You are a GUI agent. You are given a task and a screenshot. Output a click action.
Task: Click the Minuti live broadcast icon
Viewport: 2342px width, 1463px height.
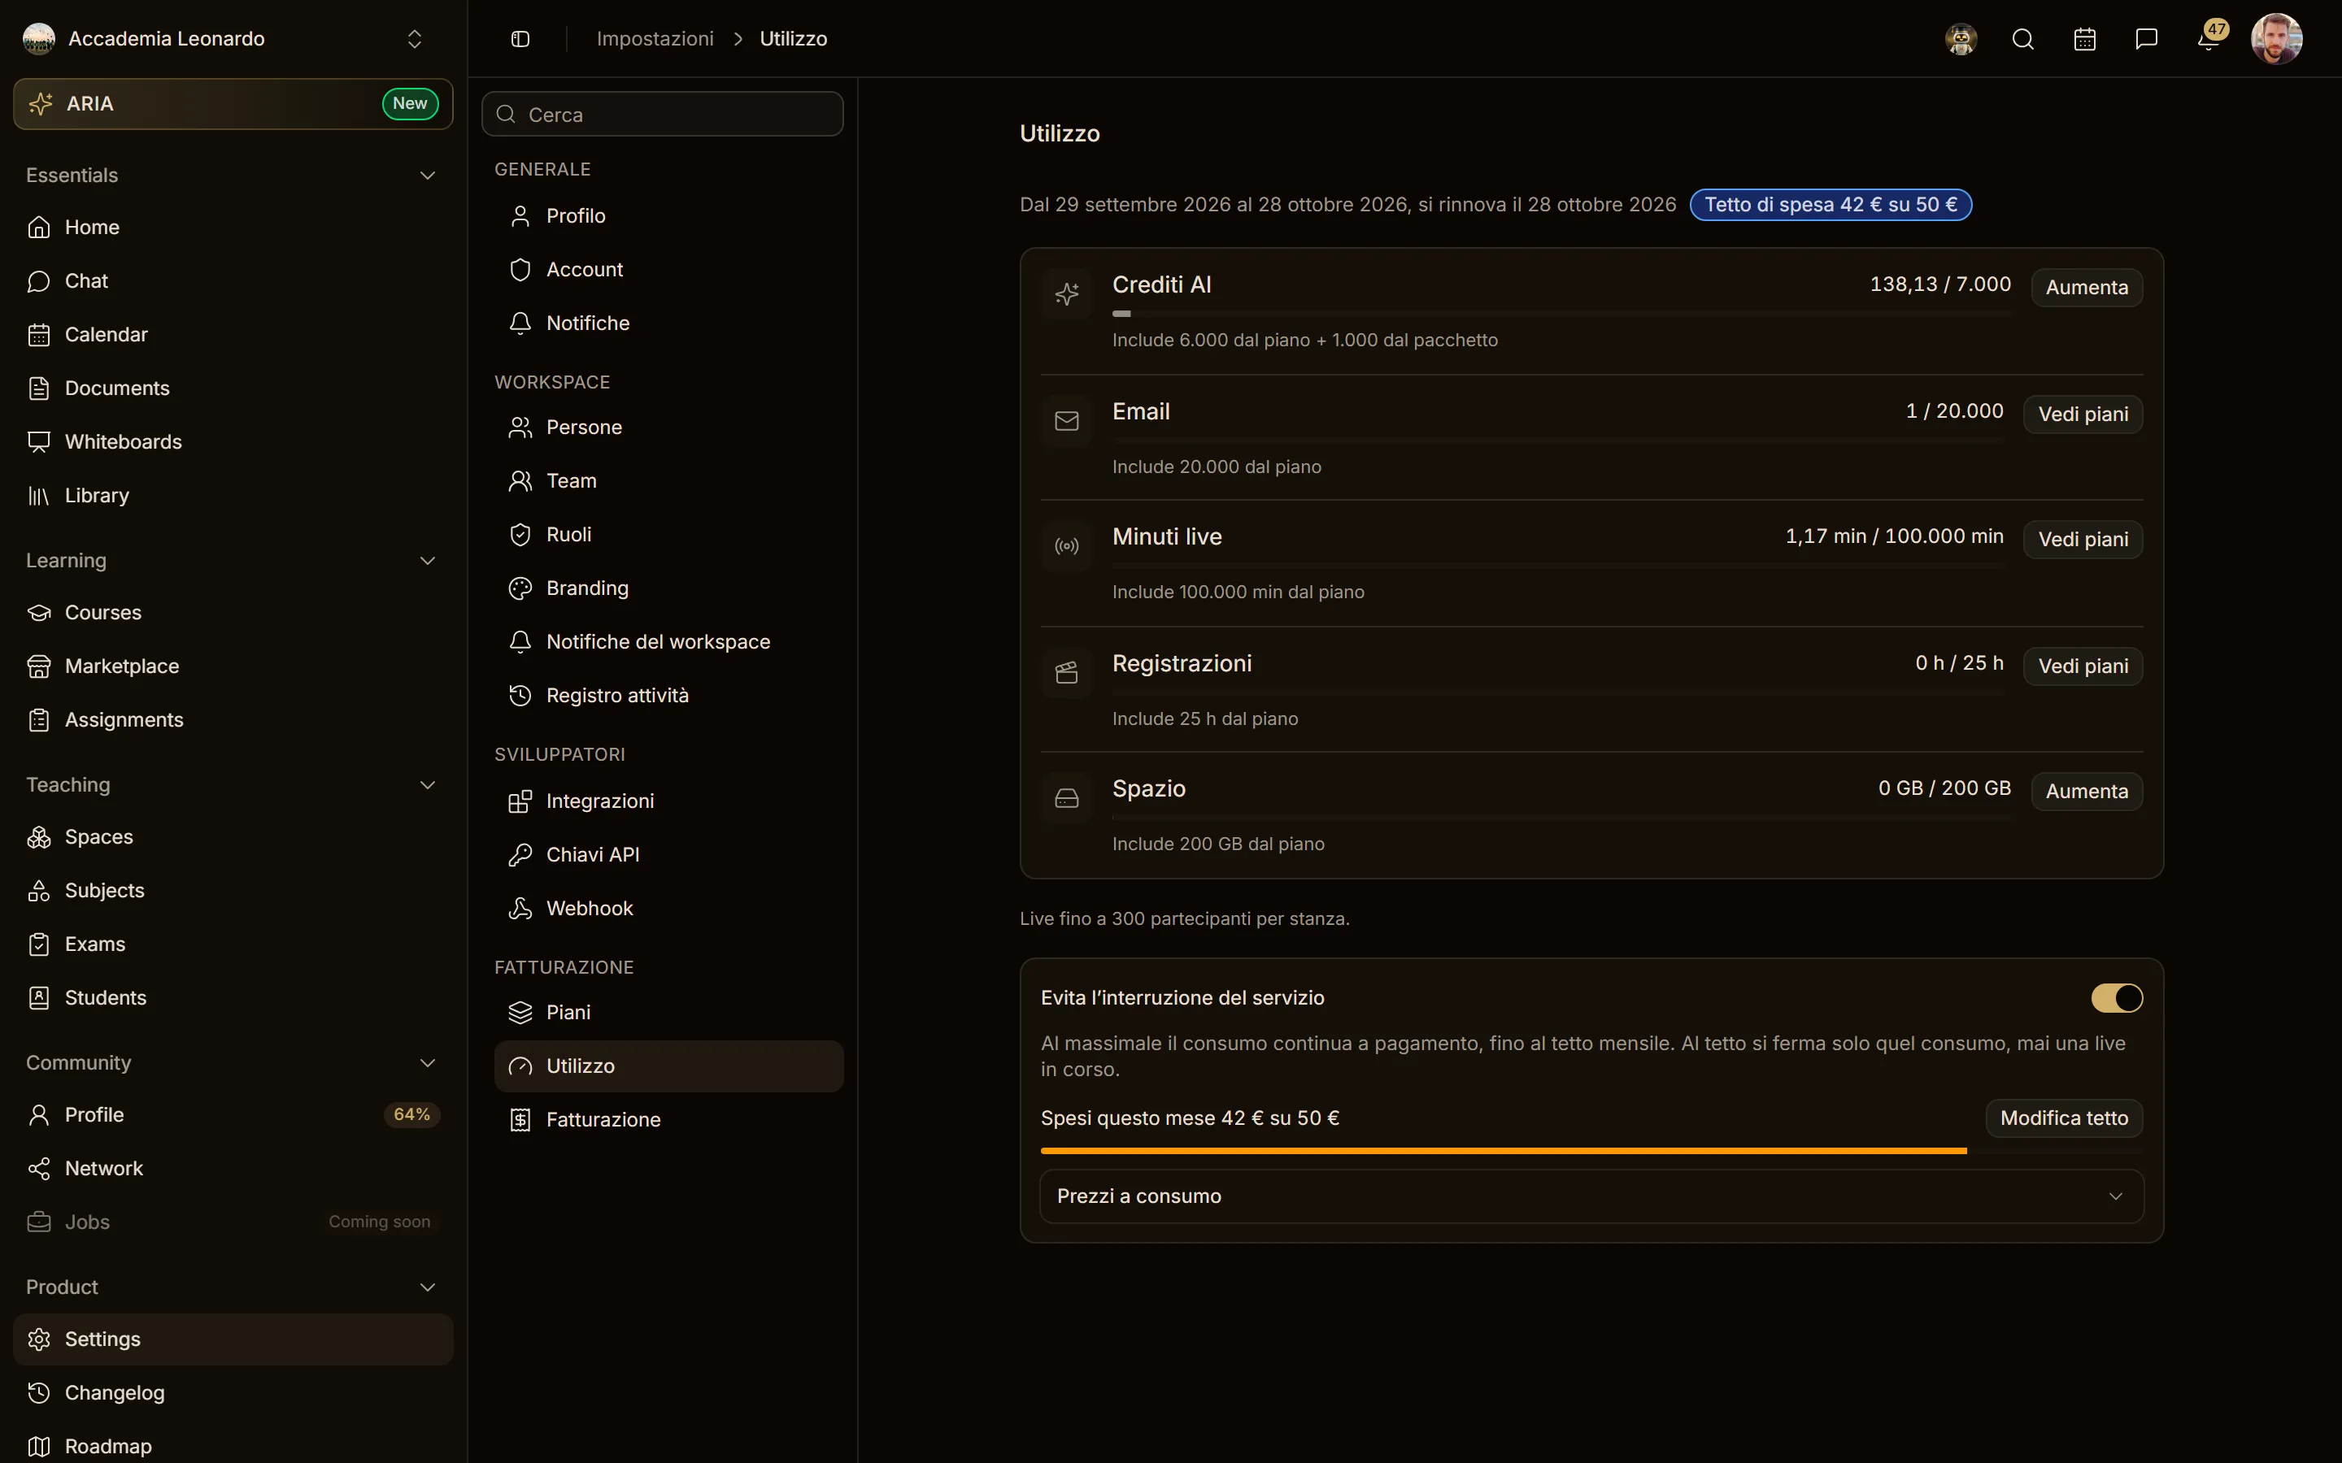(x=1066, y=547)
